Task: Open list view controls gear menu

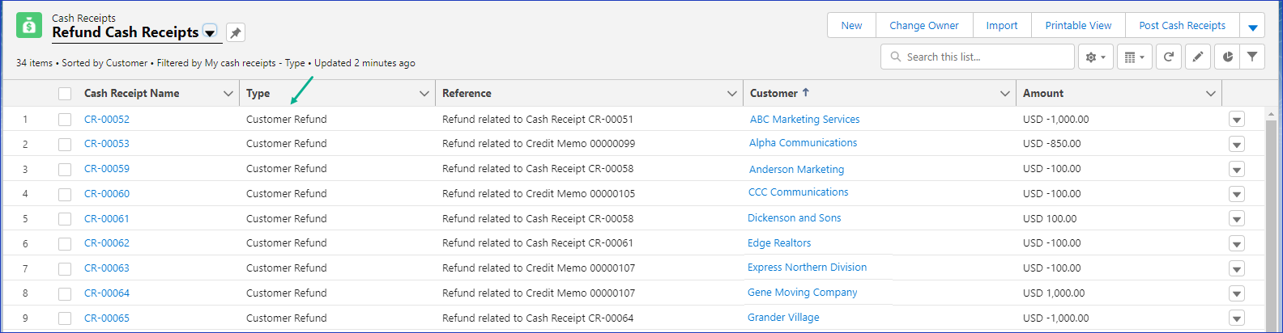Action: coord(1095,57)
